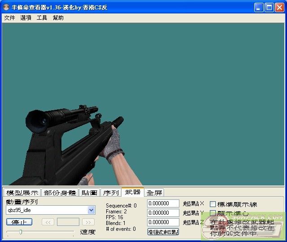
Task: Click the FPS: 16 info text
Action: 114,217
